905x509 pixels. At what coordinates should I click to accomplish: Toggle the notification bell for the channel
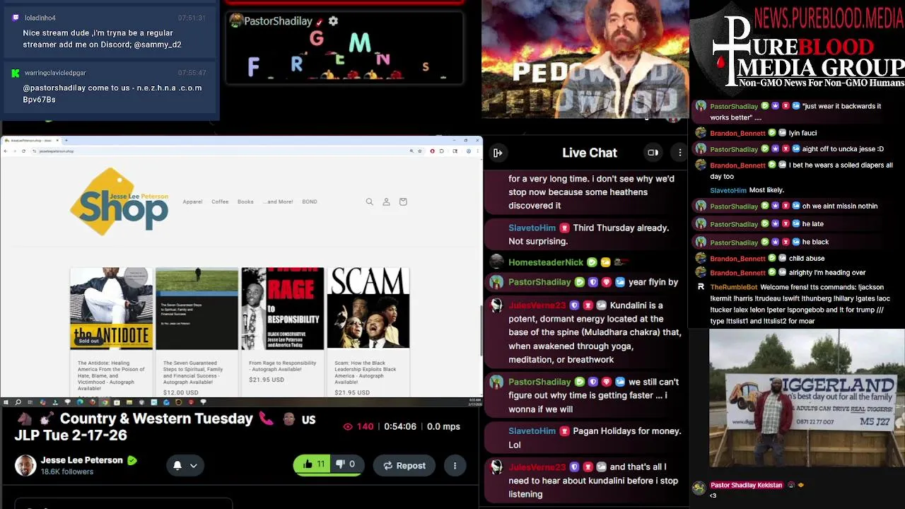[177, 465]
